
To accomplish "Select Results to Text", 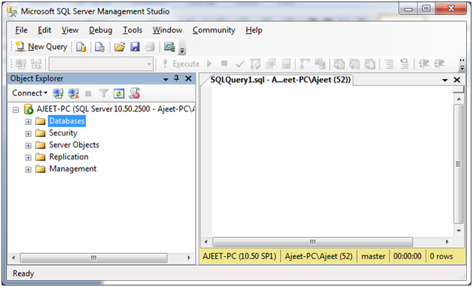I will pos(340,64).
